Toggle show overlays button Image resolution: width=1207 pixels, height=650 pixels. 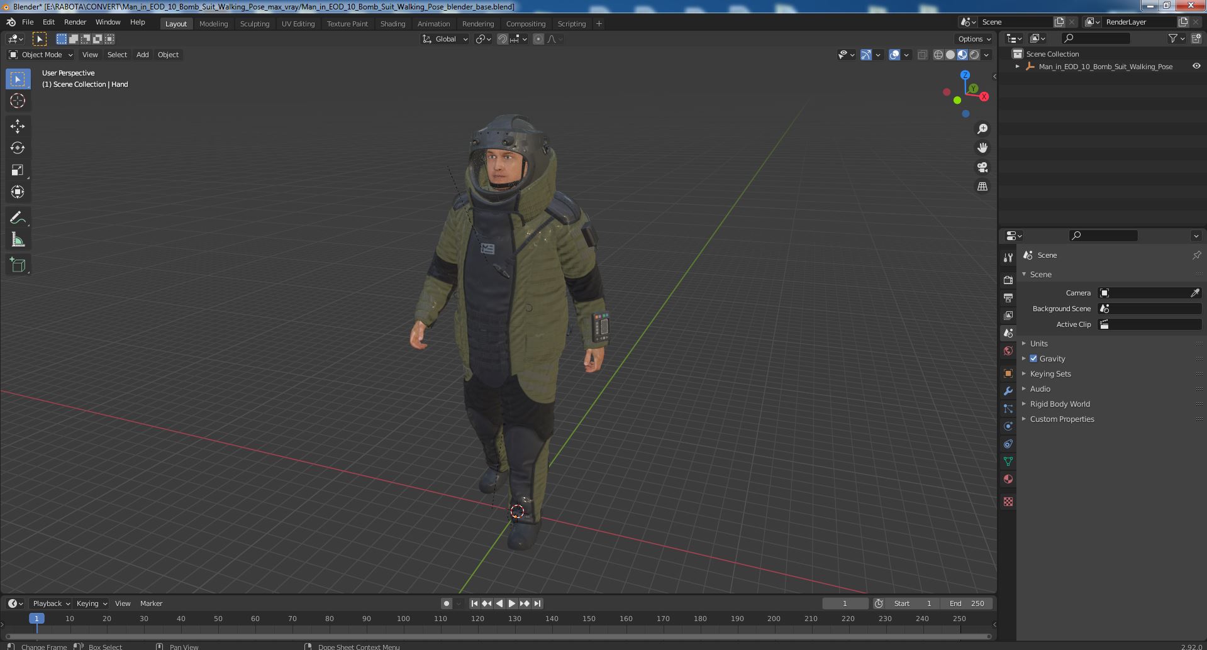(894, 55)
